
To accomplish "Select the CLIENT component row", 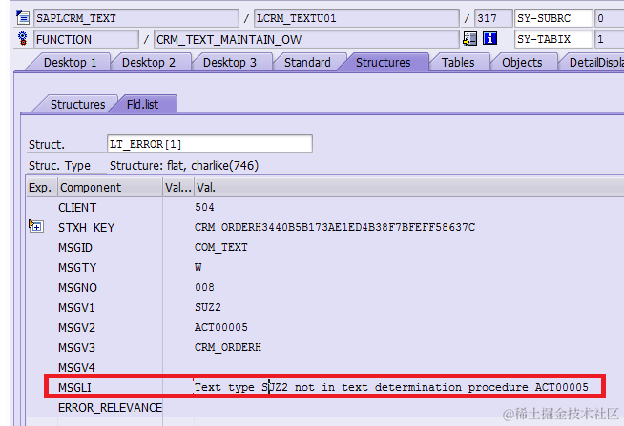I will (77, 208).
